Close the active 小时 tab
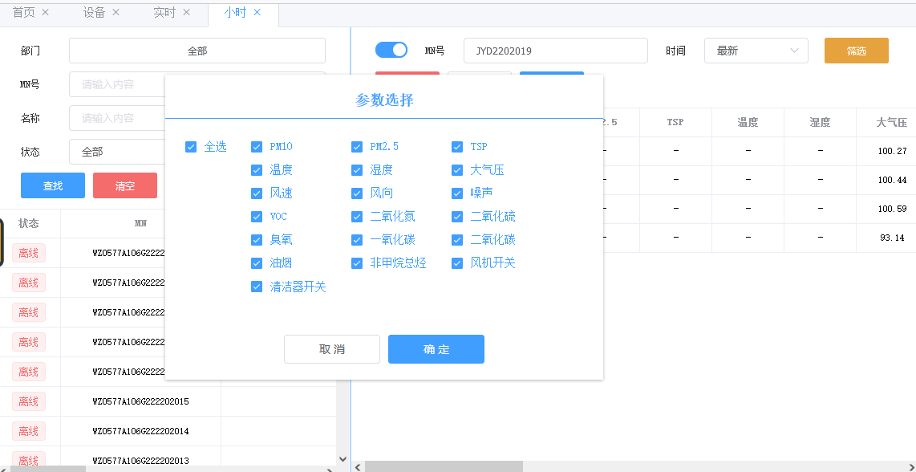Screen dimensions: 916x472 [x=257, y=13]
